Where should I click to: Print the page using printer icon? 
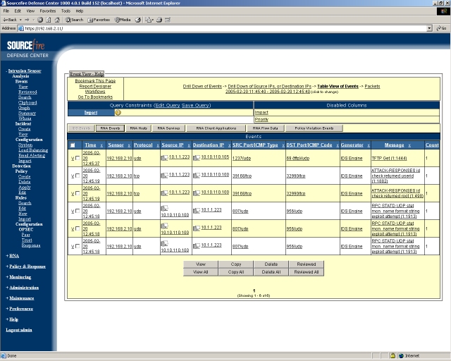point(159,20)
